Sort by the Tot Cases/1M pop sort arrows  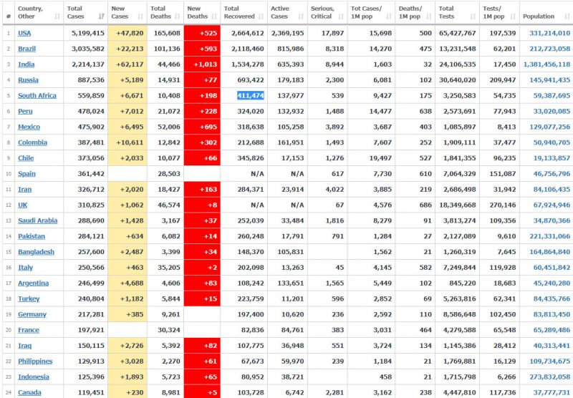tap(389, 16)
